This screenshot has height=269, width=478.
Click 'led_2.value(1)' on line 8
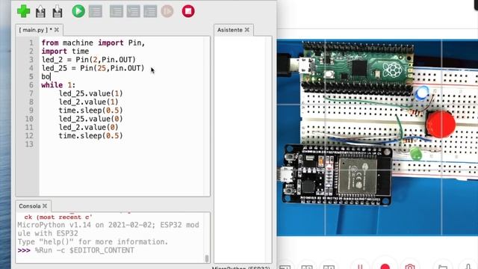(x=88, y=102)
